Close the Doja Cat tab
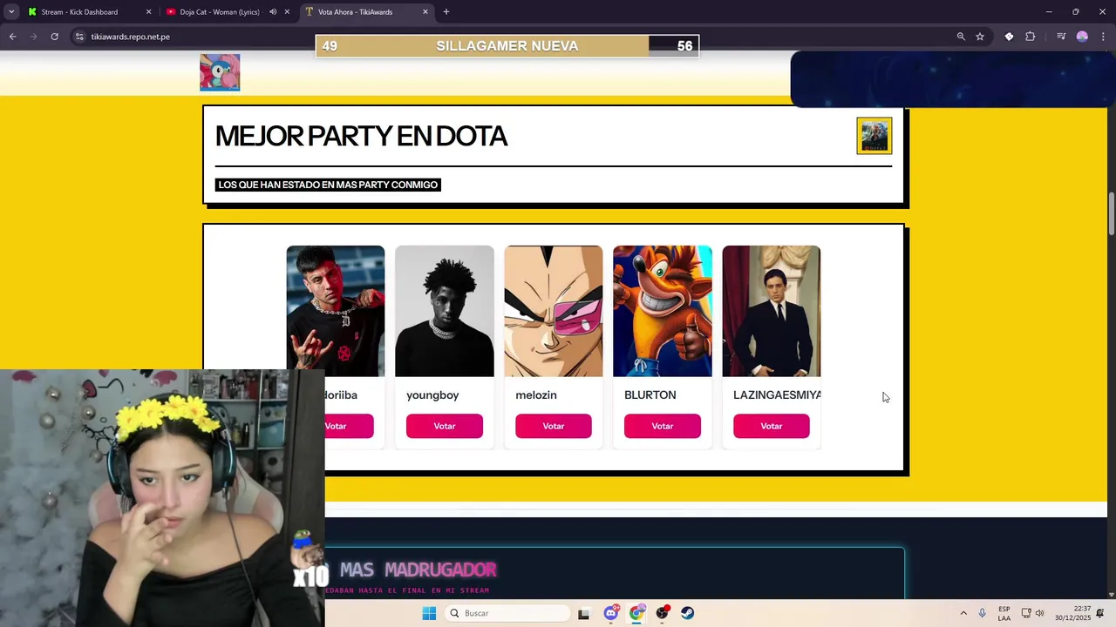 click(287, 12)
